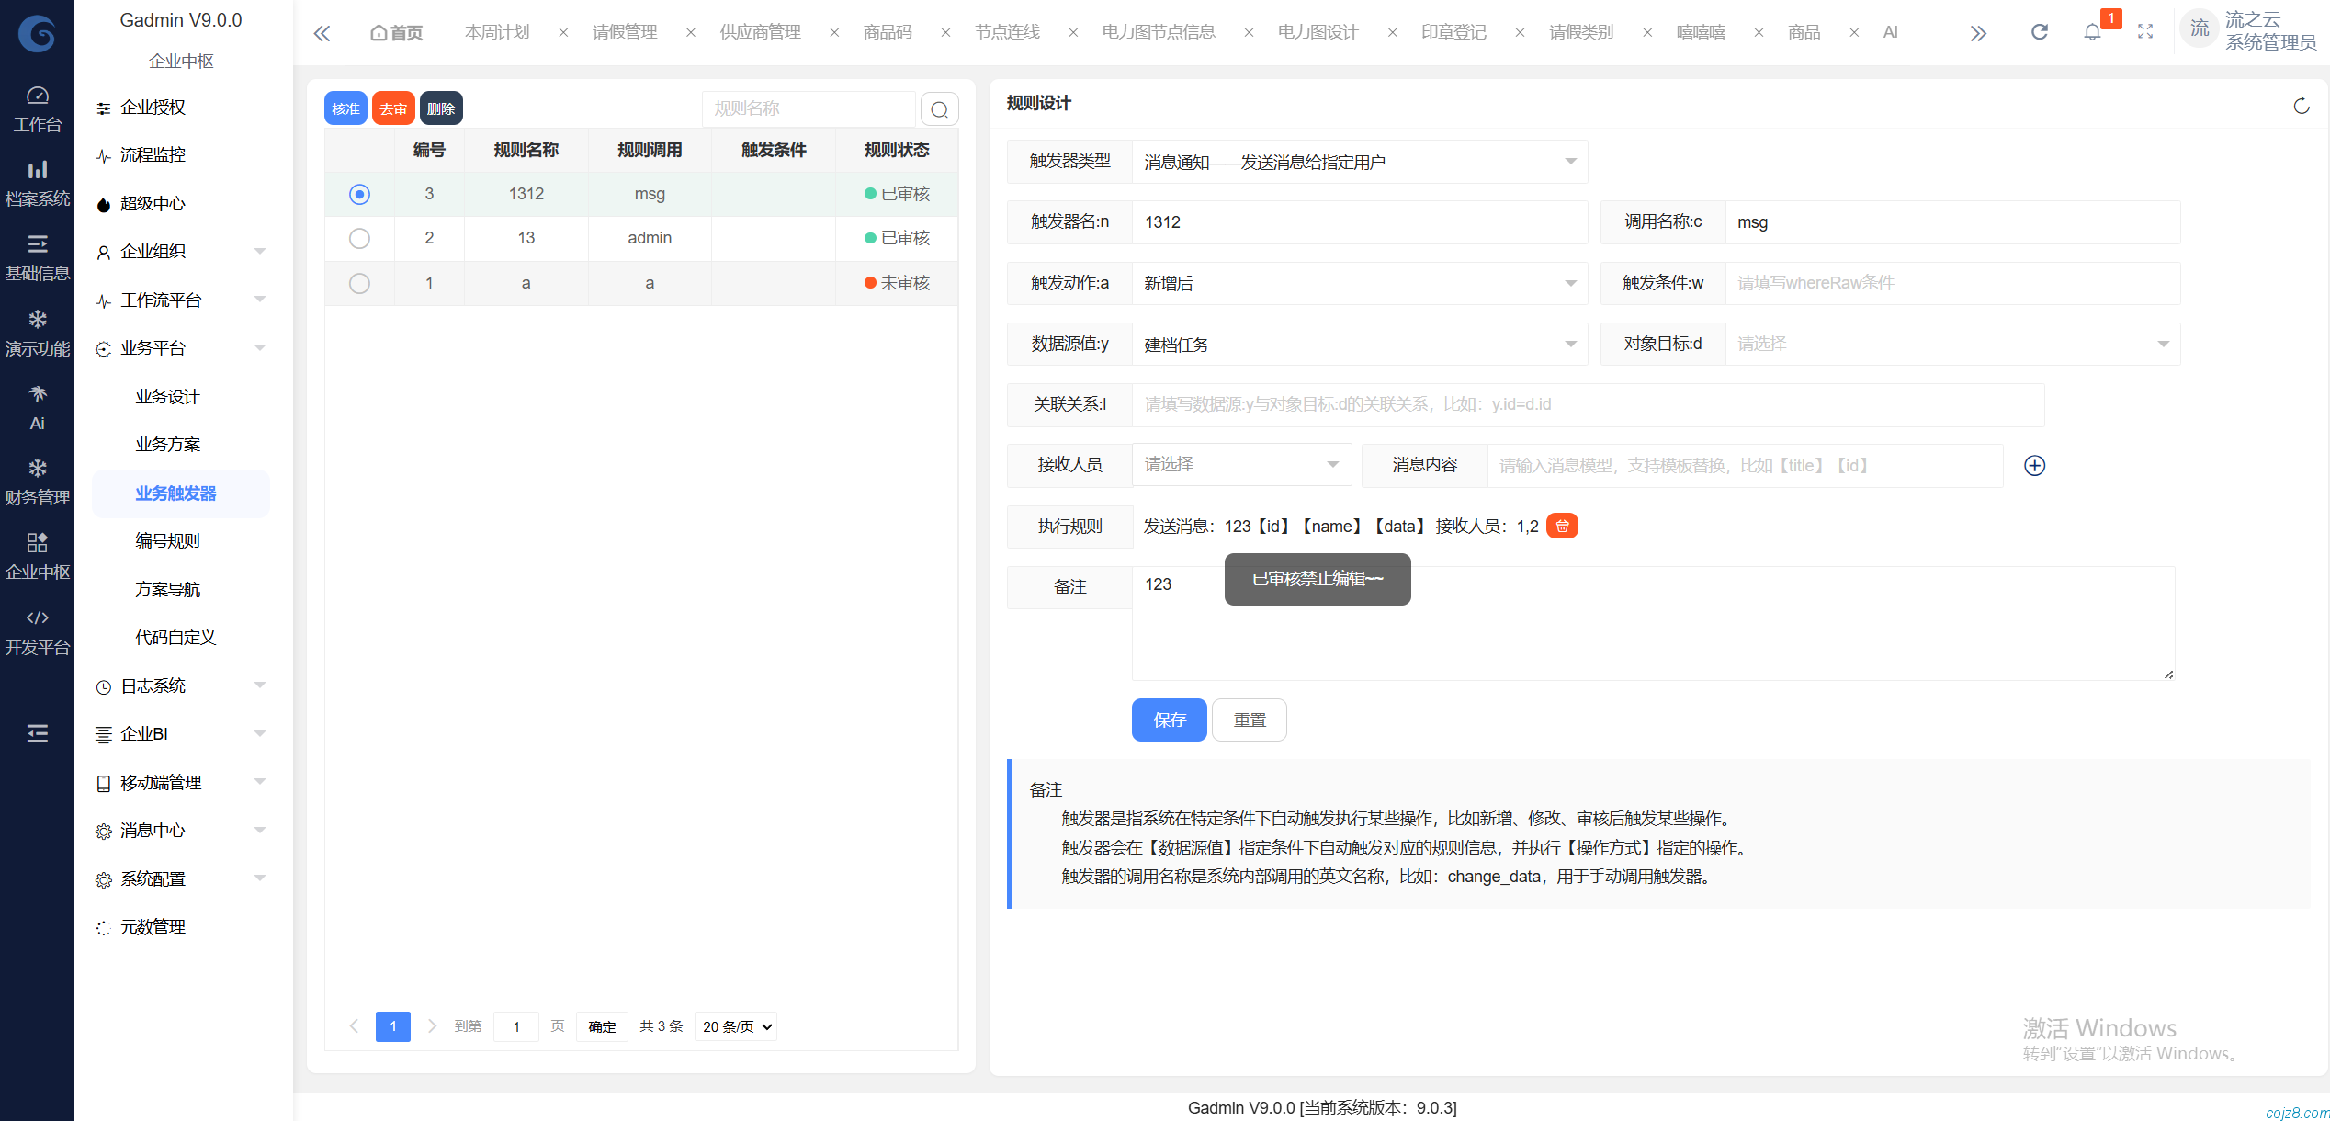This screenshot has height=1121, width=2330.
Task: Open the 接收人员 dropdown
Action: pyautogui.click(x=1240, y=465)
